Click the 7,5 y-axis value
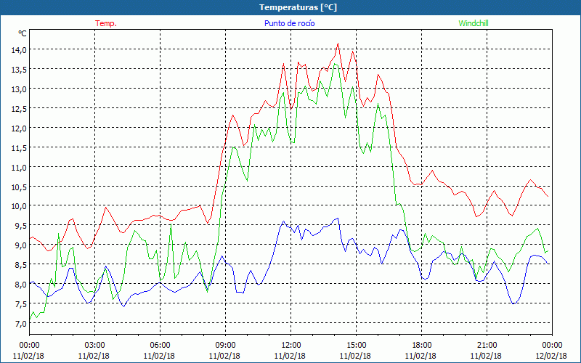The width and height of the screenshot is (581, 363). (x=20, y=304)
